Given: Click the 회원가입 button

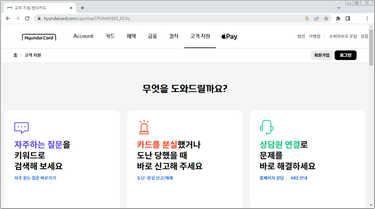Looking at the screenshot, I should pos(321,55).
